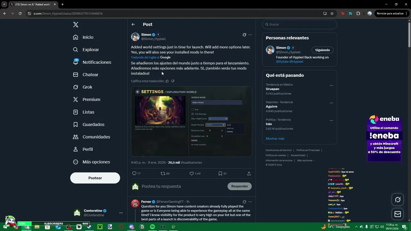Open Grok from the sidebar
The height and width of the screenshot is (231, 411).
83,87
